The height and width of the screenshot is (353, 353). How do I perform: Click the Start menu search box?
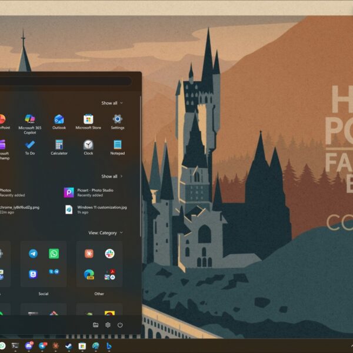[x=65, y=81]
